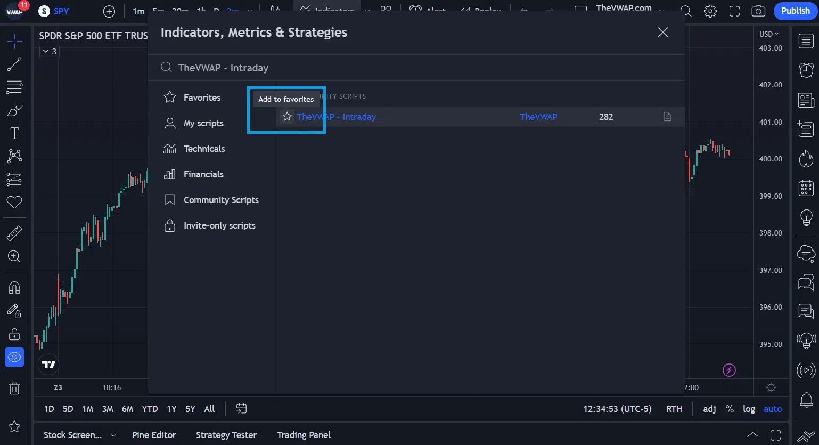Image resolution: width=819 pixels, height=445 pixels.
Task: Open favorite drawing tools star at sidebar bottom
Action: pyautogui.click(x=14, y=426)
